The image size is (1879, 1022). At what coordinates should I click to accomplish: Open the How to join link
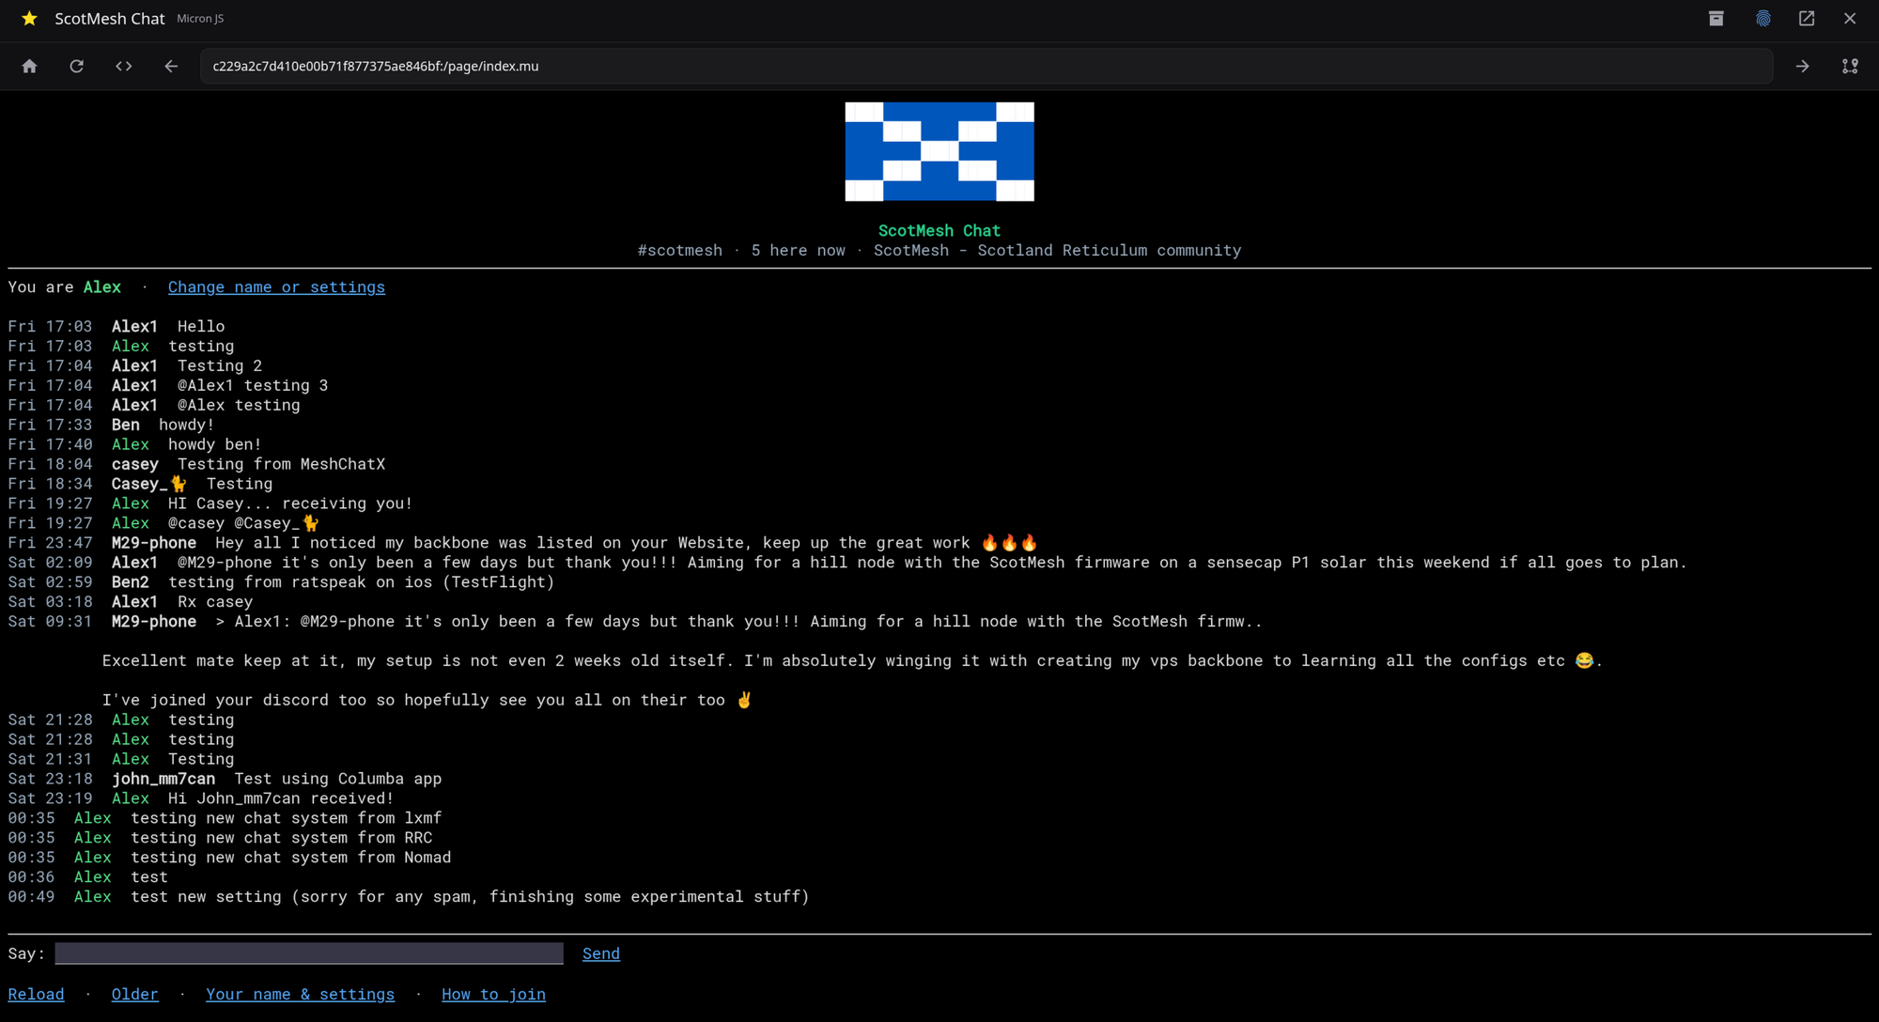tap(493, 994)
